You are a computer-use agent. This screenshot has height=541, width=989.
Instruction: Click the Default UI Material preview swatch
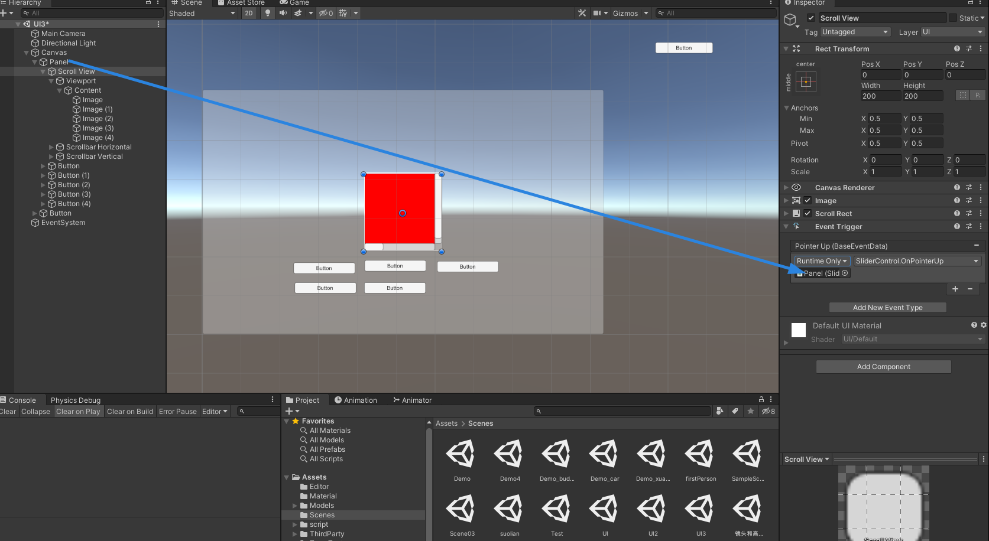coord(797,330)
